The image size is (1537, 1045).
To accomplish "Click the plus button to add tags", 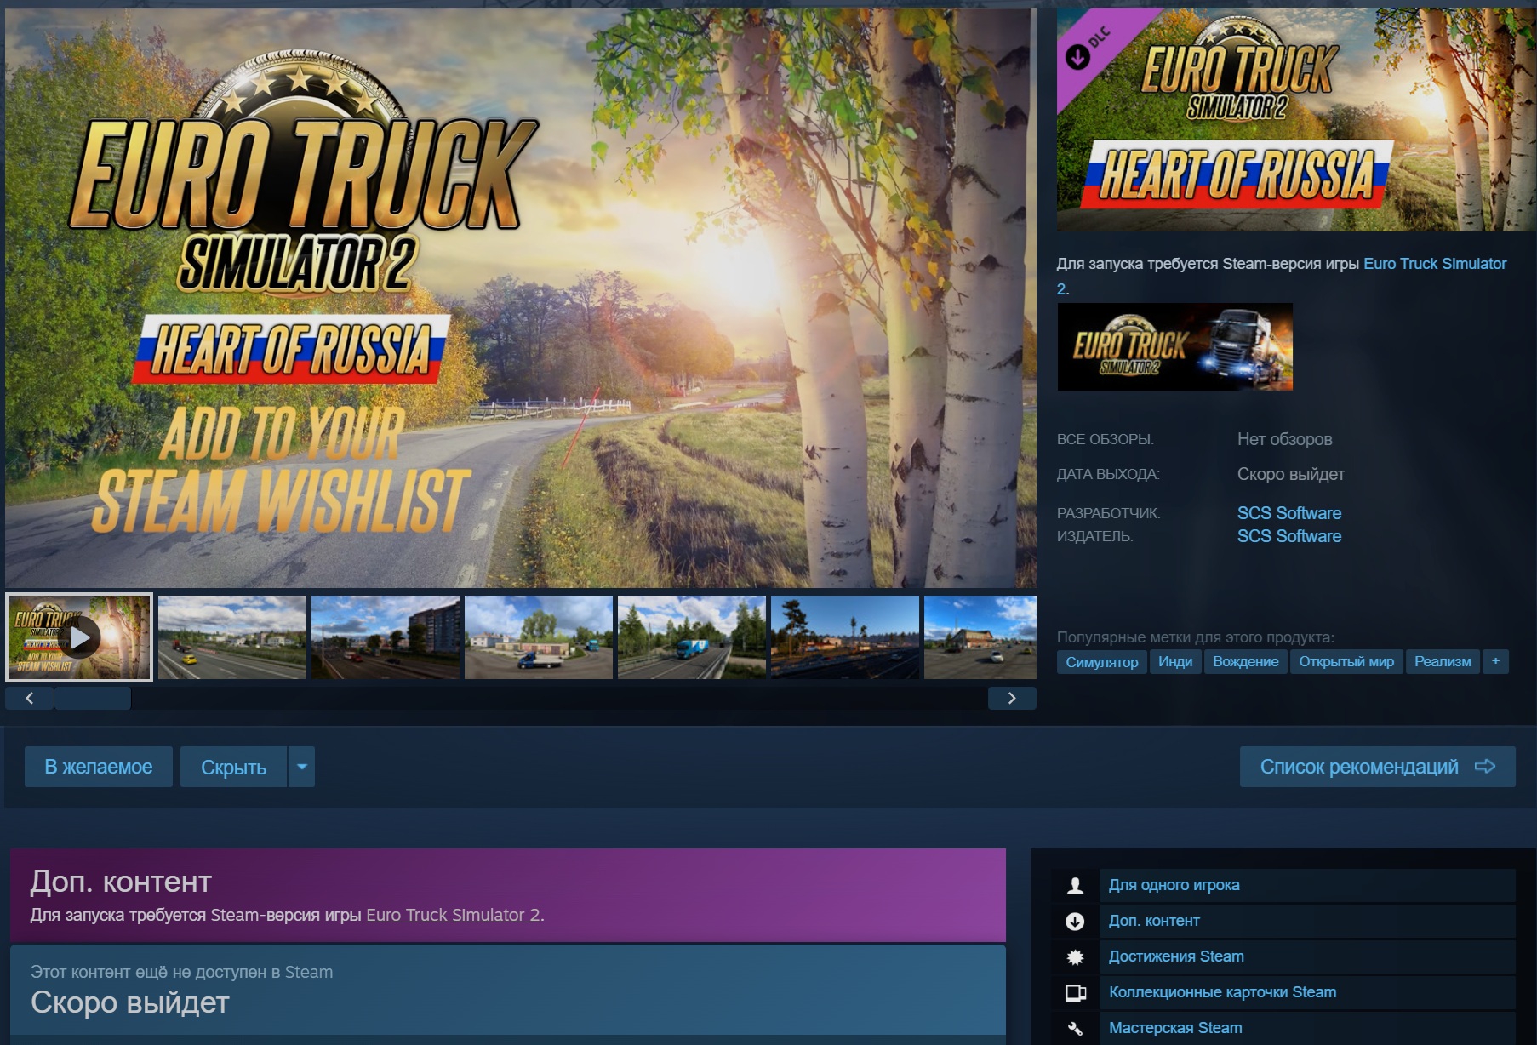I will [x=1495, y=662].
